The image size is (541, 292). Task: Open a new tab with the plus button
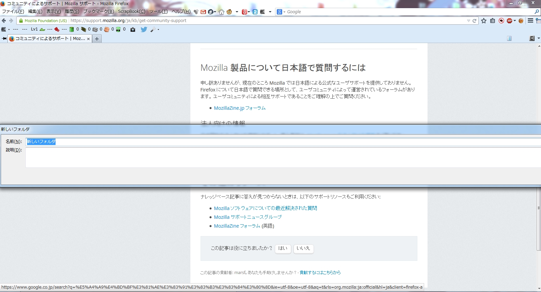(x=97, y=39)
